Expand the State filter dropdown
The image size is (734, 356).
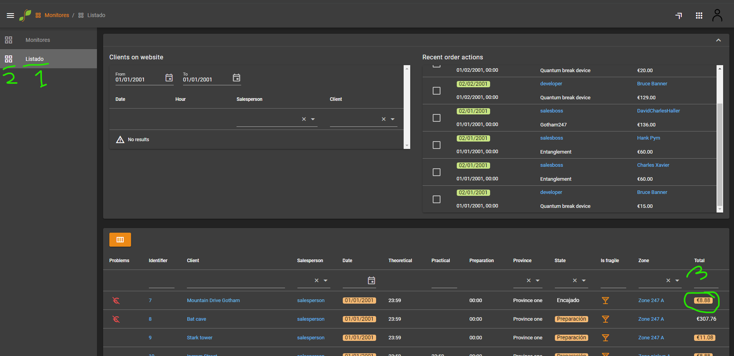pyautogui.click(x=584, y=280)
